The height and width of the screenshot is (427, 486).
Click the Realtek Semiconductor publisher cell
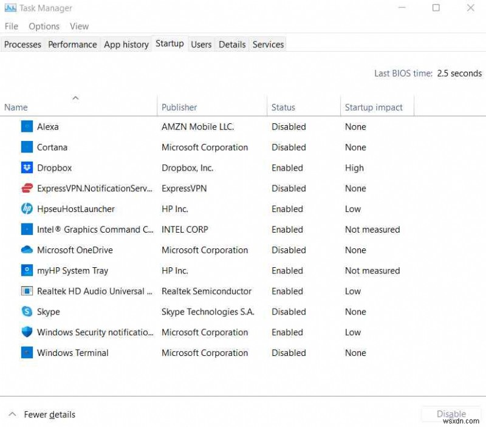tap(207, 291)
